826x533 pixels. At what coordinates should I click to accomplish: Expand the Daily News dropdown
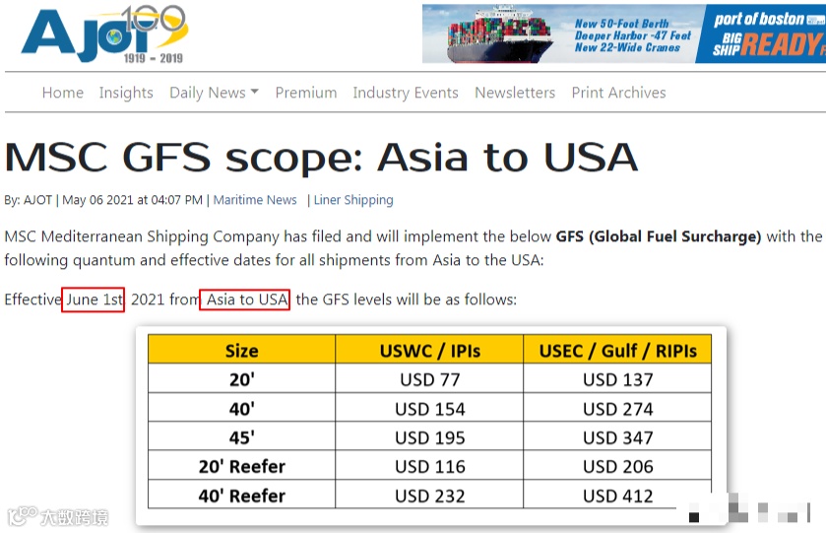click(214, 93)
